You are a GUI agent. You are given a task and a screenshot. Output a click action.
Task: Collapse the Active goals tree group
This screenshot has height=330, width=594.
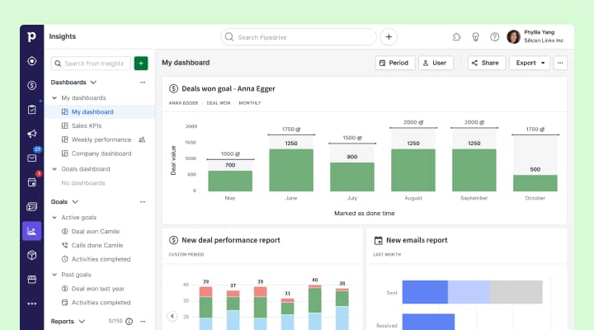click(x=54, y=217)
